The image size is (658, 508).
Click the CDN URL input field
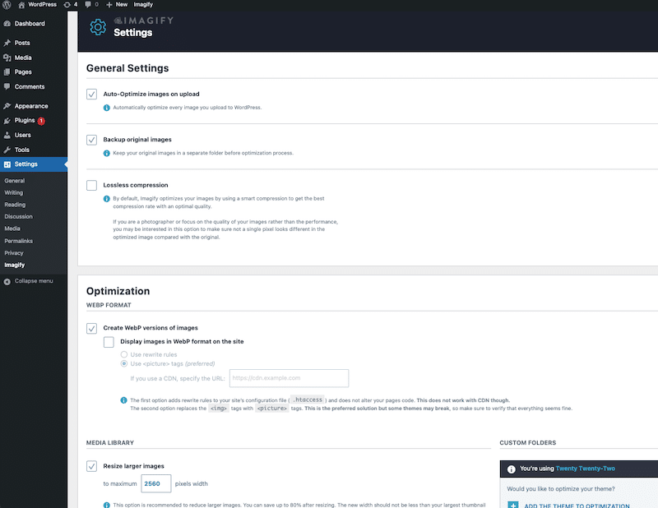[x=292, y=378]
